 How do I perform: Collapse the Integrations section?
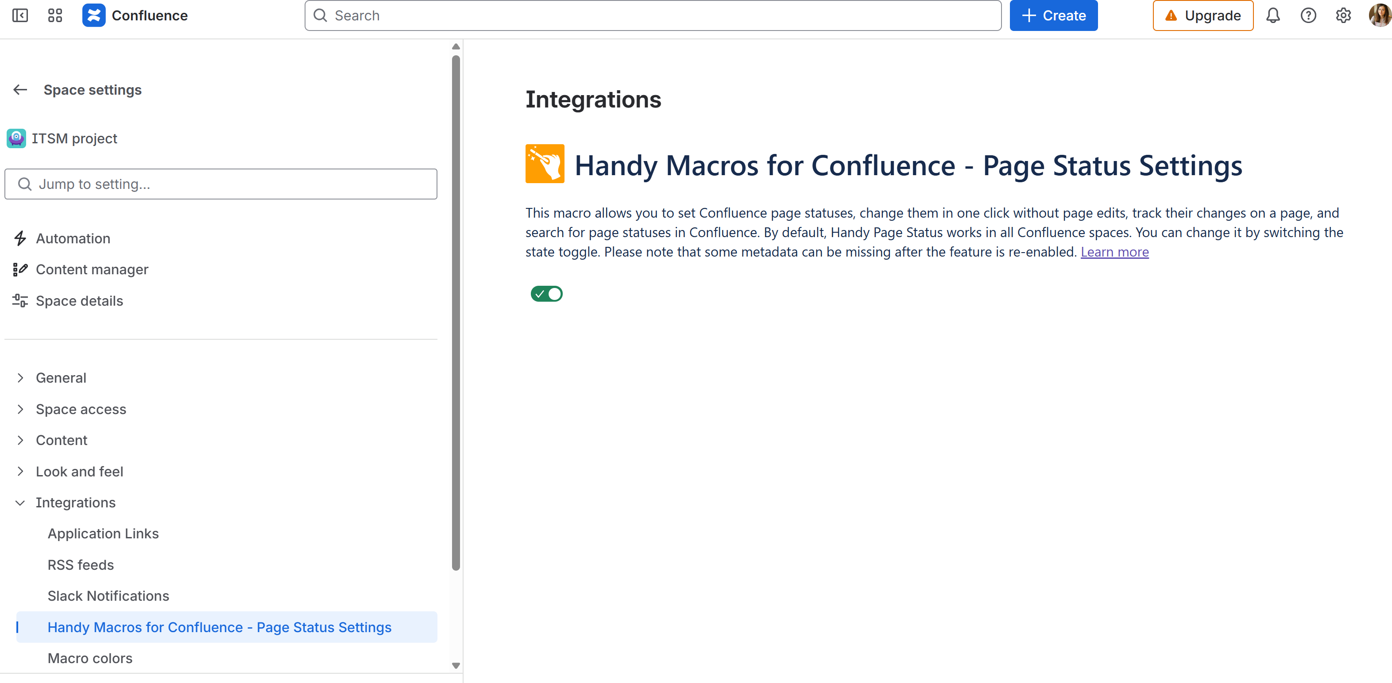click(20, 503)
